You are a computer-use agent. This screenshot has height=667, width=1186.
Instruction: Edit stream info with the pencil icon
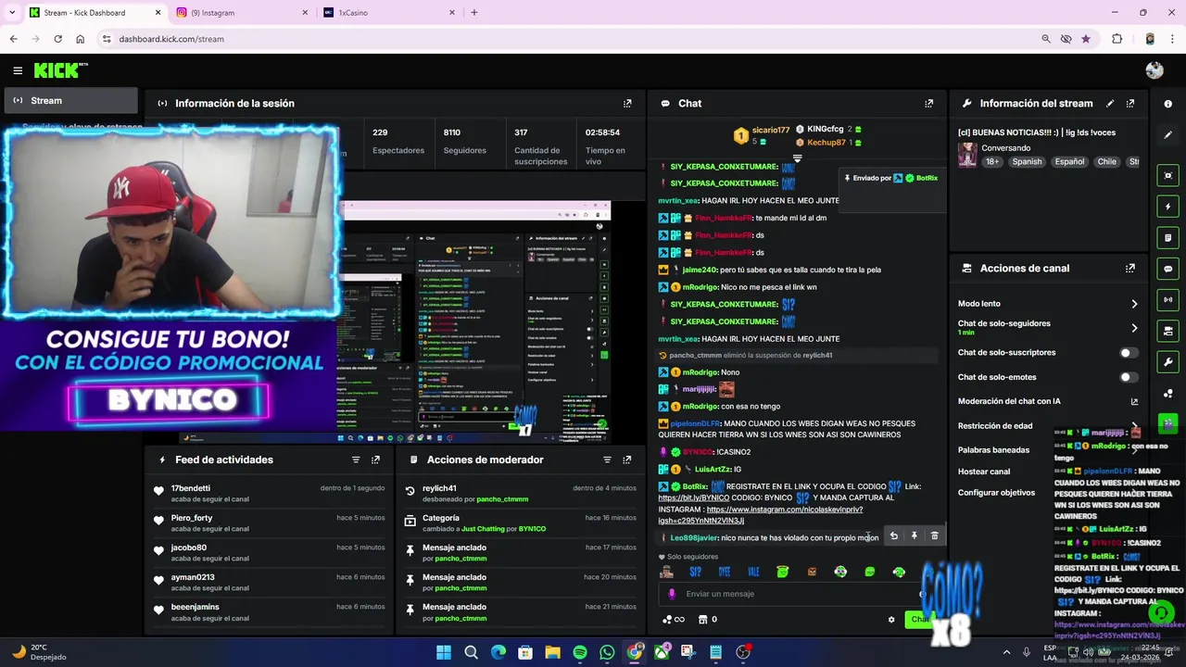1110,104
